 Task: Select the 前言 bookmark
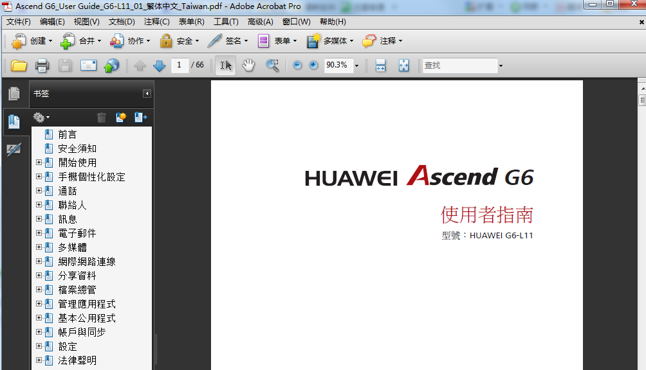click(67, 134)
